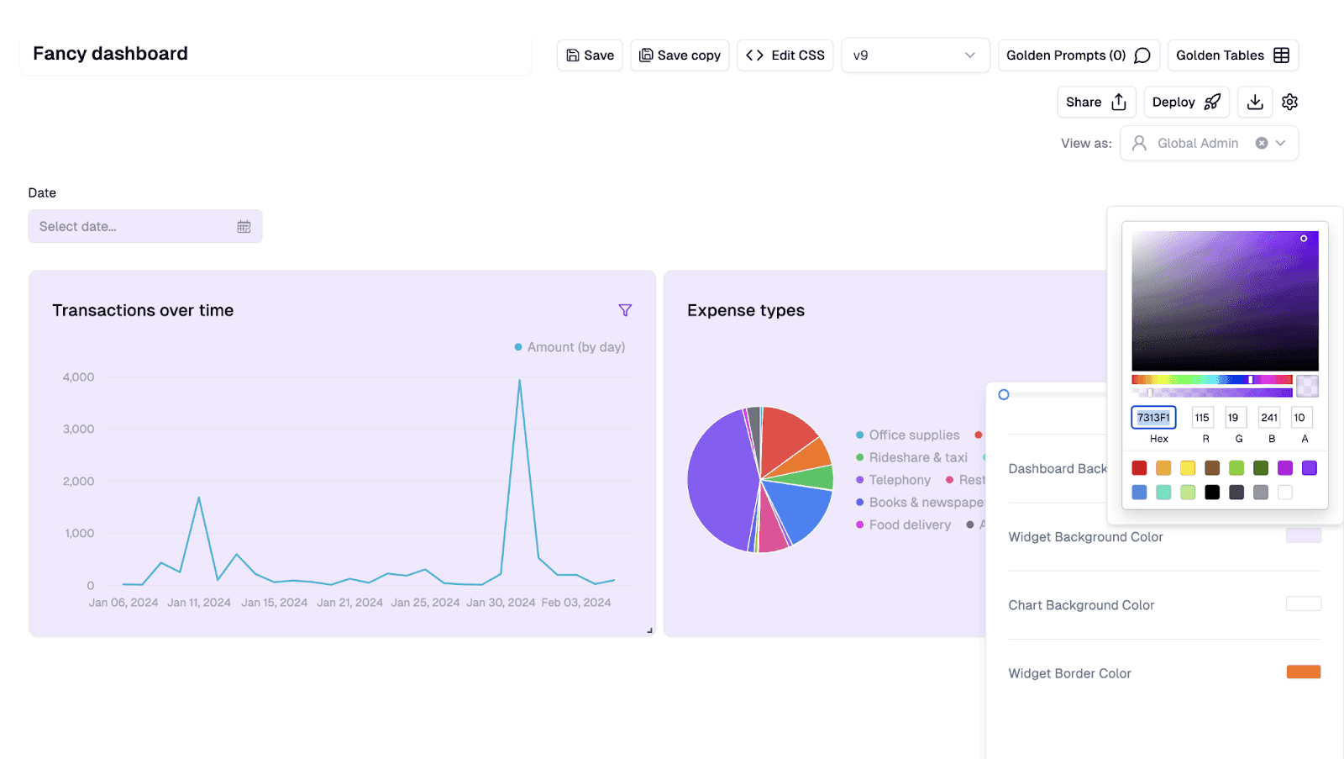1344x759 pixels.
Task: Click the Golden Tables grid icon
Action: coord(1281,55)
